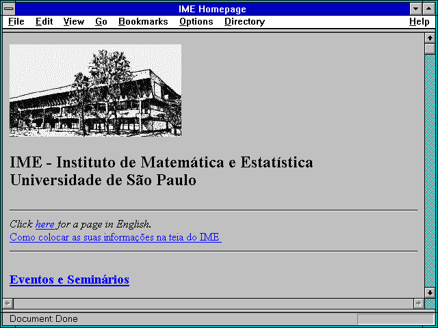Open the Bookmarks menu

pyautogui.click(x=143, y=22)
